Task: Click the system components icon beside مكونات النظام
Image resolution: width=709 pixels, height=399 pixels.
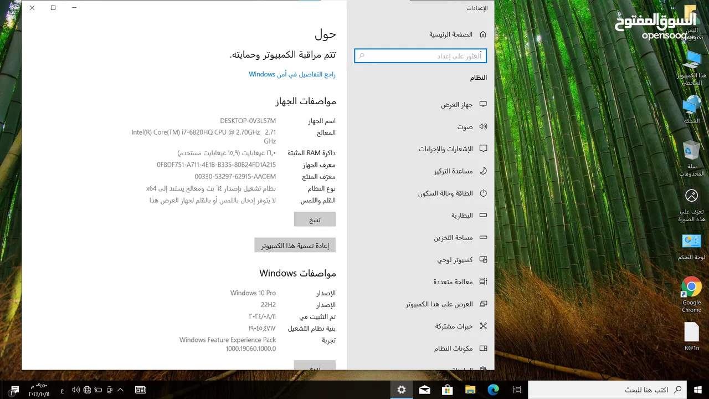Action: 483,348
